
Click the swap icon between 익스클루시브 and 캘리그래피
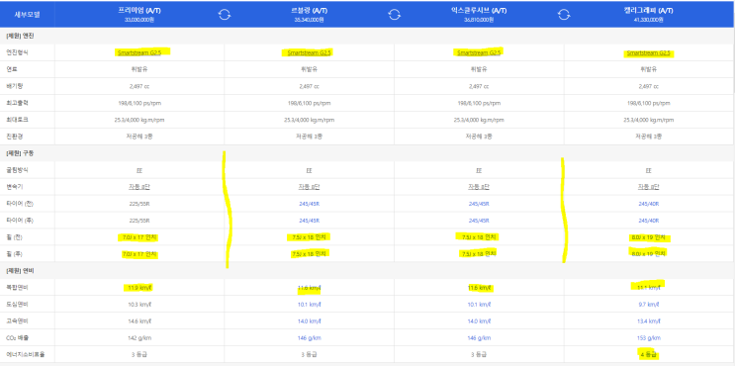[x=564, y=15]
